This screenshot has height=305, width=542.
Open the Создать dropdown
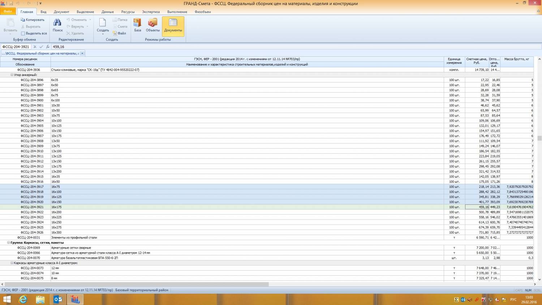tap(103, 26)
